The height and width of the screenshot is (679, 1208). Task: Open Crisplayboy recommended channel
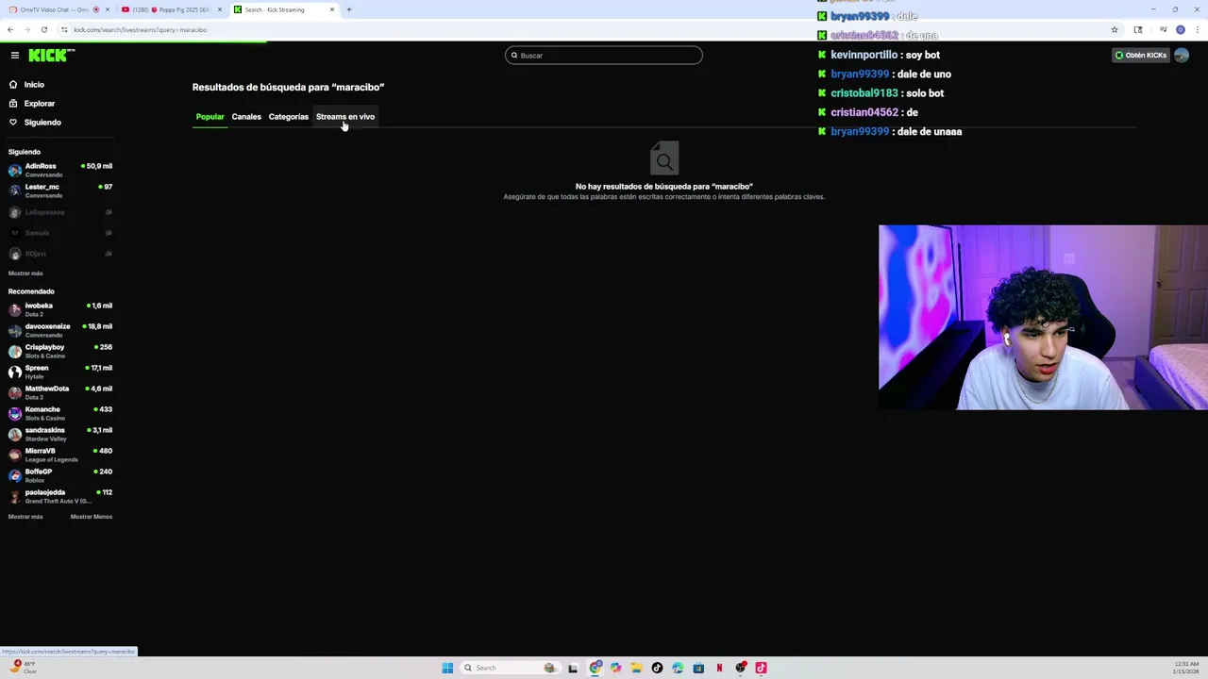click(x=59, y=351)
